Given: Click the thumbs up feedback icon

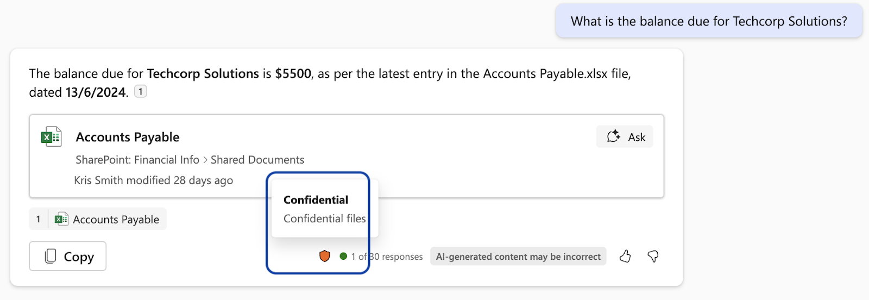Looking at the screenshot, I should coord(625,256).
